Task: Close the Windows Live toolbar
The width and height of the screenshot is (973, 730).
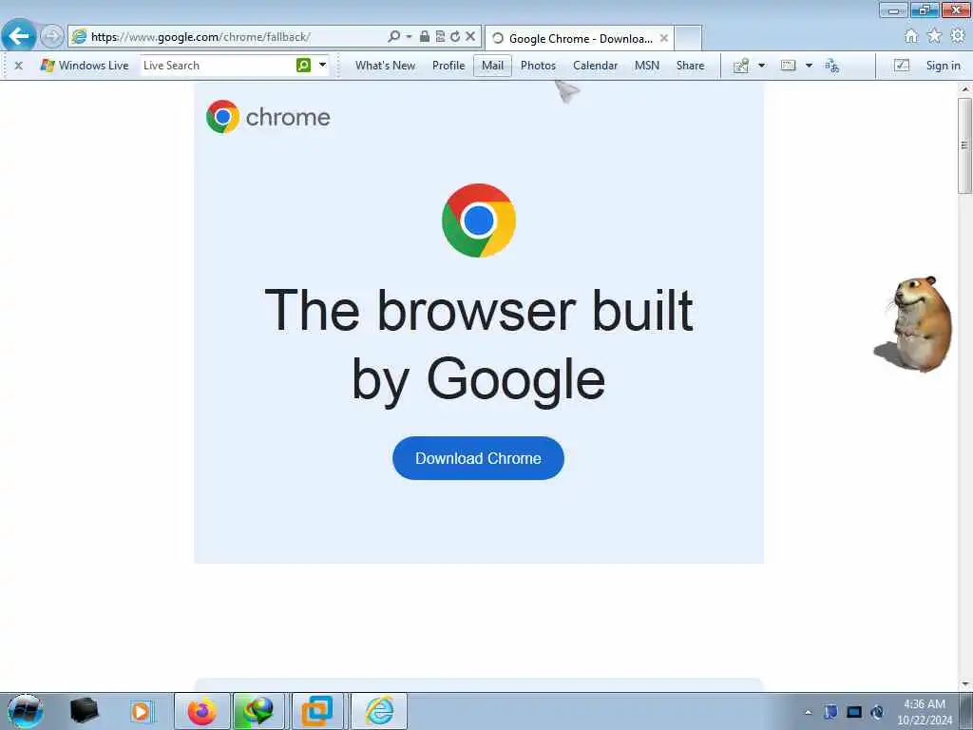Action: [19, 66]
